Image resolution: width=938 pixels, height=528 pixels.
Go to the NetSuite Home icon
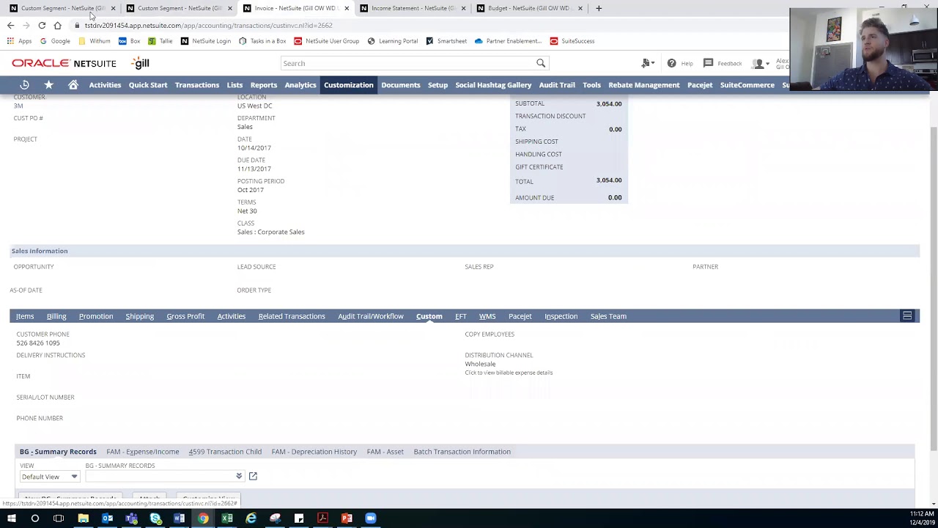point(73,85)
